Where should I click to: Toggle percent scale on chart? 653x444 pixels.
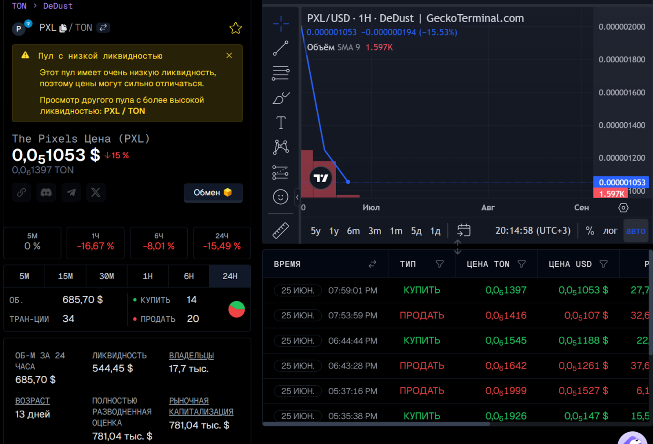tap(590, 231)
